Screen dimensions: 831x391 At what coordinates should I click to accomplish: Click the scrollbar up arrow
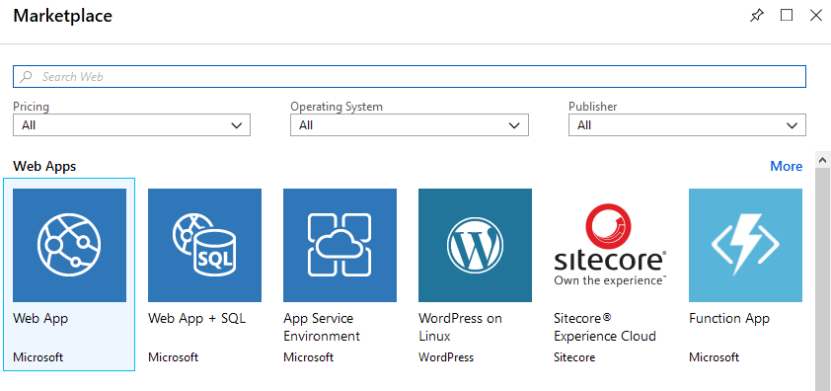823,160
